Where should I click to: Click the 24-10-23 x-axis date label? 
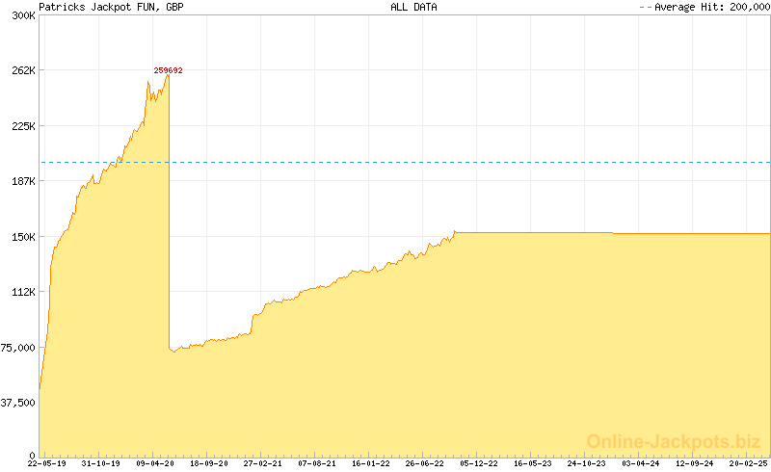point(588,463)
